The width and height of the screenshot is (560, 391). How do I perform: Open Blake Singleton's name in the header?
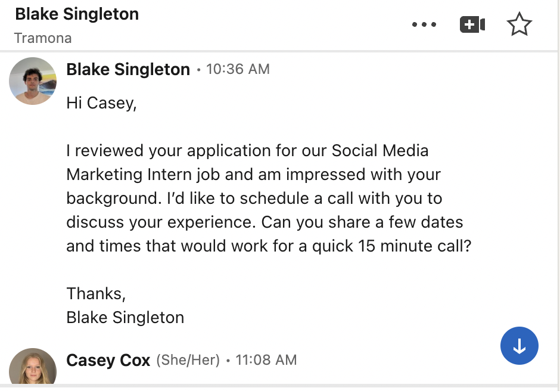coord(77,14)
